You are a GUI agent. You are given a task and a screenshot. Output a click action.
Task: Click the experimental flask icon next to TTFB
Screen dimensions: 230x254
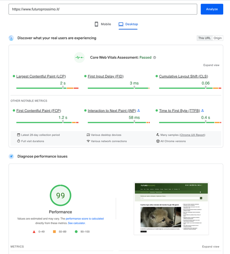(203, 111)
